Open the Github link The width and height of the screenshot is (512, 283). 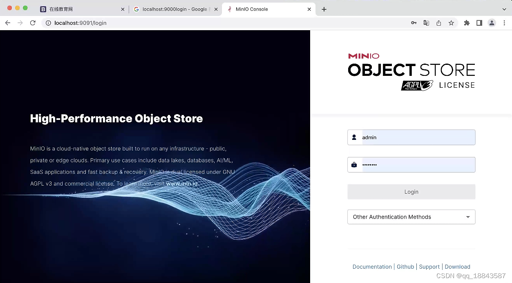pos(405,267)
